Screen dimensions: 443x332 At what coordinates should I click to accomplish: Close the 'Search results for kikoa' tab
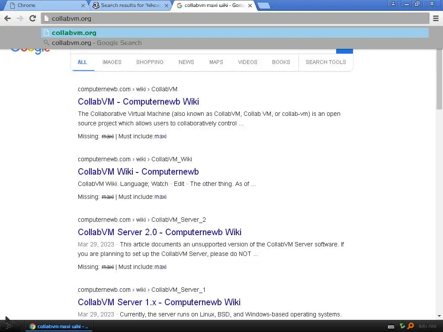coord(167,5)
